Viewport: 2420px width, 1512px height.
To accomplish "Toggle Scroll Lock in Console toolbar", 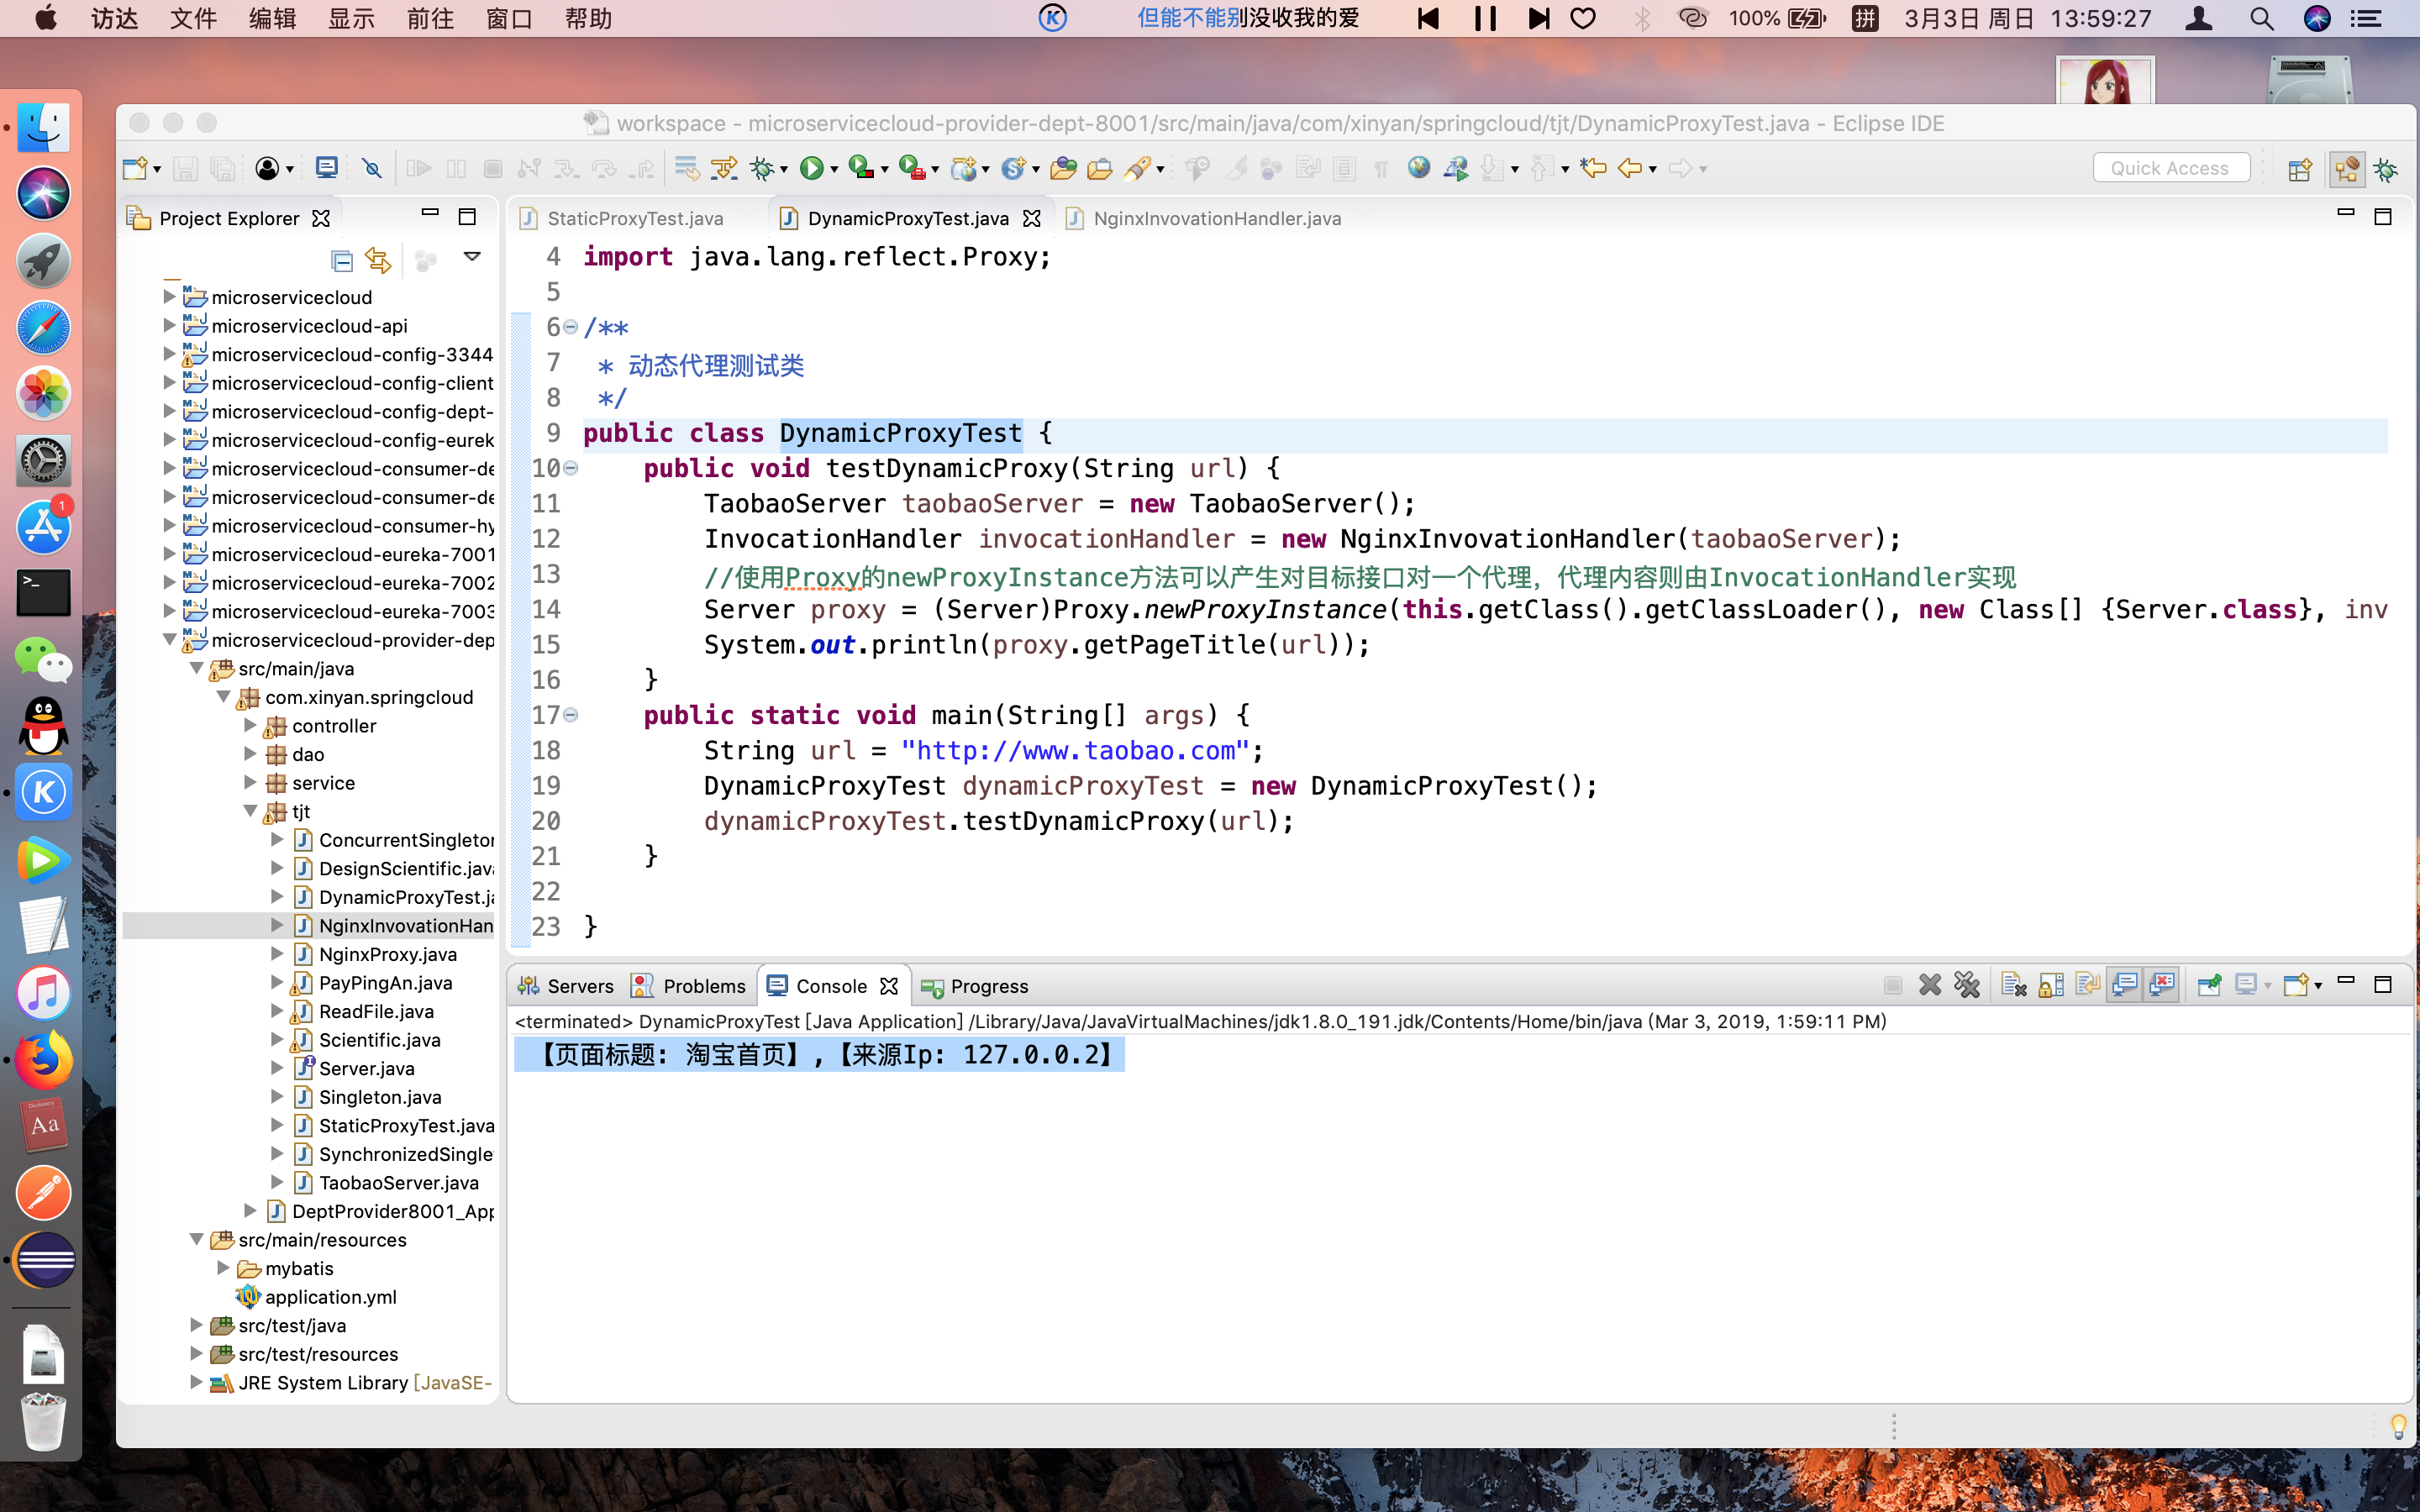I will click(x=2051, y=986).
